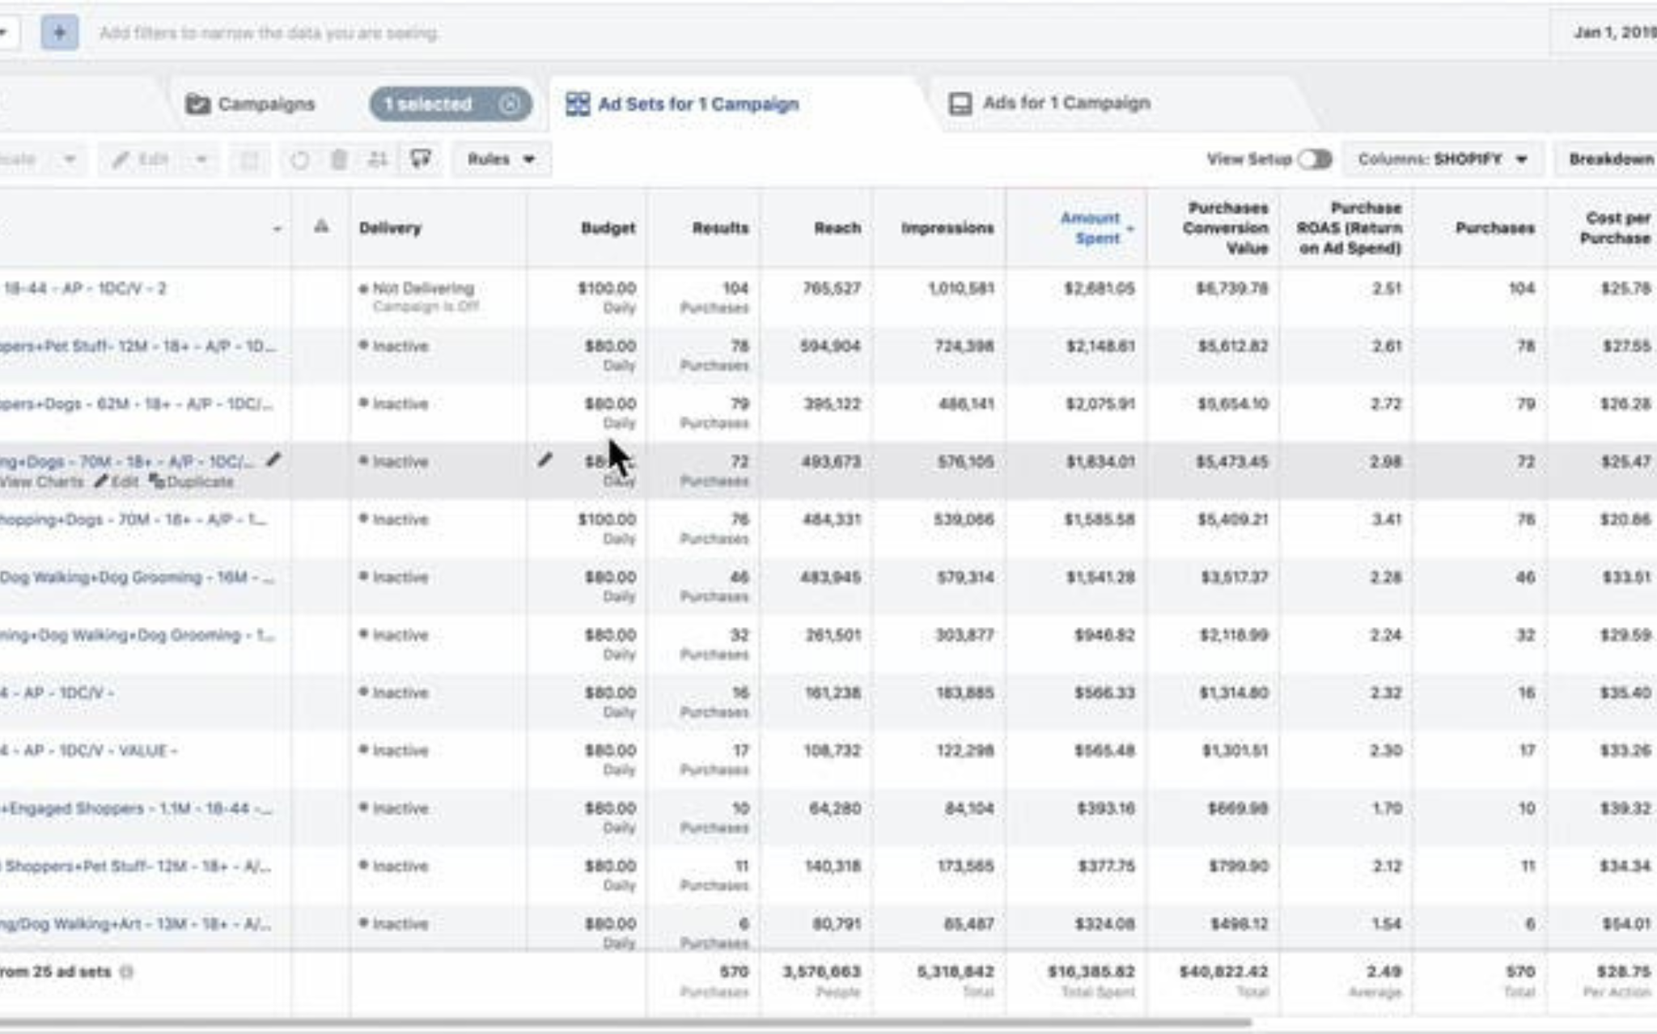Toggle the View Setup switch
Image resolution: width=1657 pixels, height=1034 pixels.
coord(1315,159)
